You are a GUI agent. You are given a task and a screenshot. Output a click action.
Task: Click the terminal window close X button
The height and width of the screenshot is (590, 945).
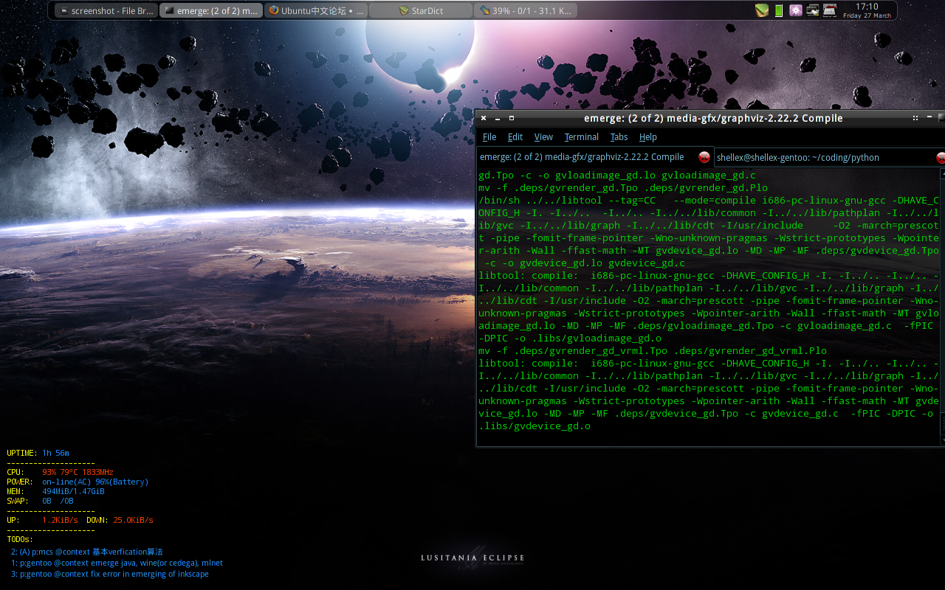[x=484, y=118]
